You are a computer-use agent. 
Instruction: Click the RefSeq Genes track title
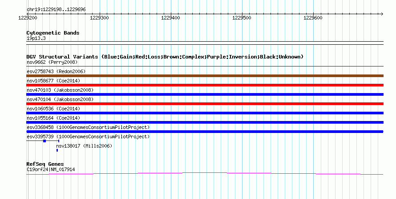pyautogui.click(x=45, y=164)
